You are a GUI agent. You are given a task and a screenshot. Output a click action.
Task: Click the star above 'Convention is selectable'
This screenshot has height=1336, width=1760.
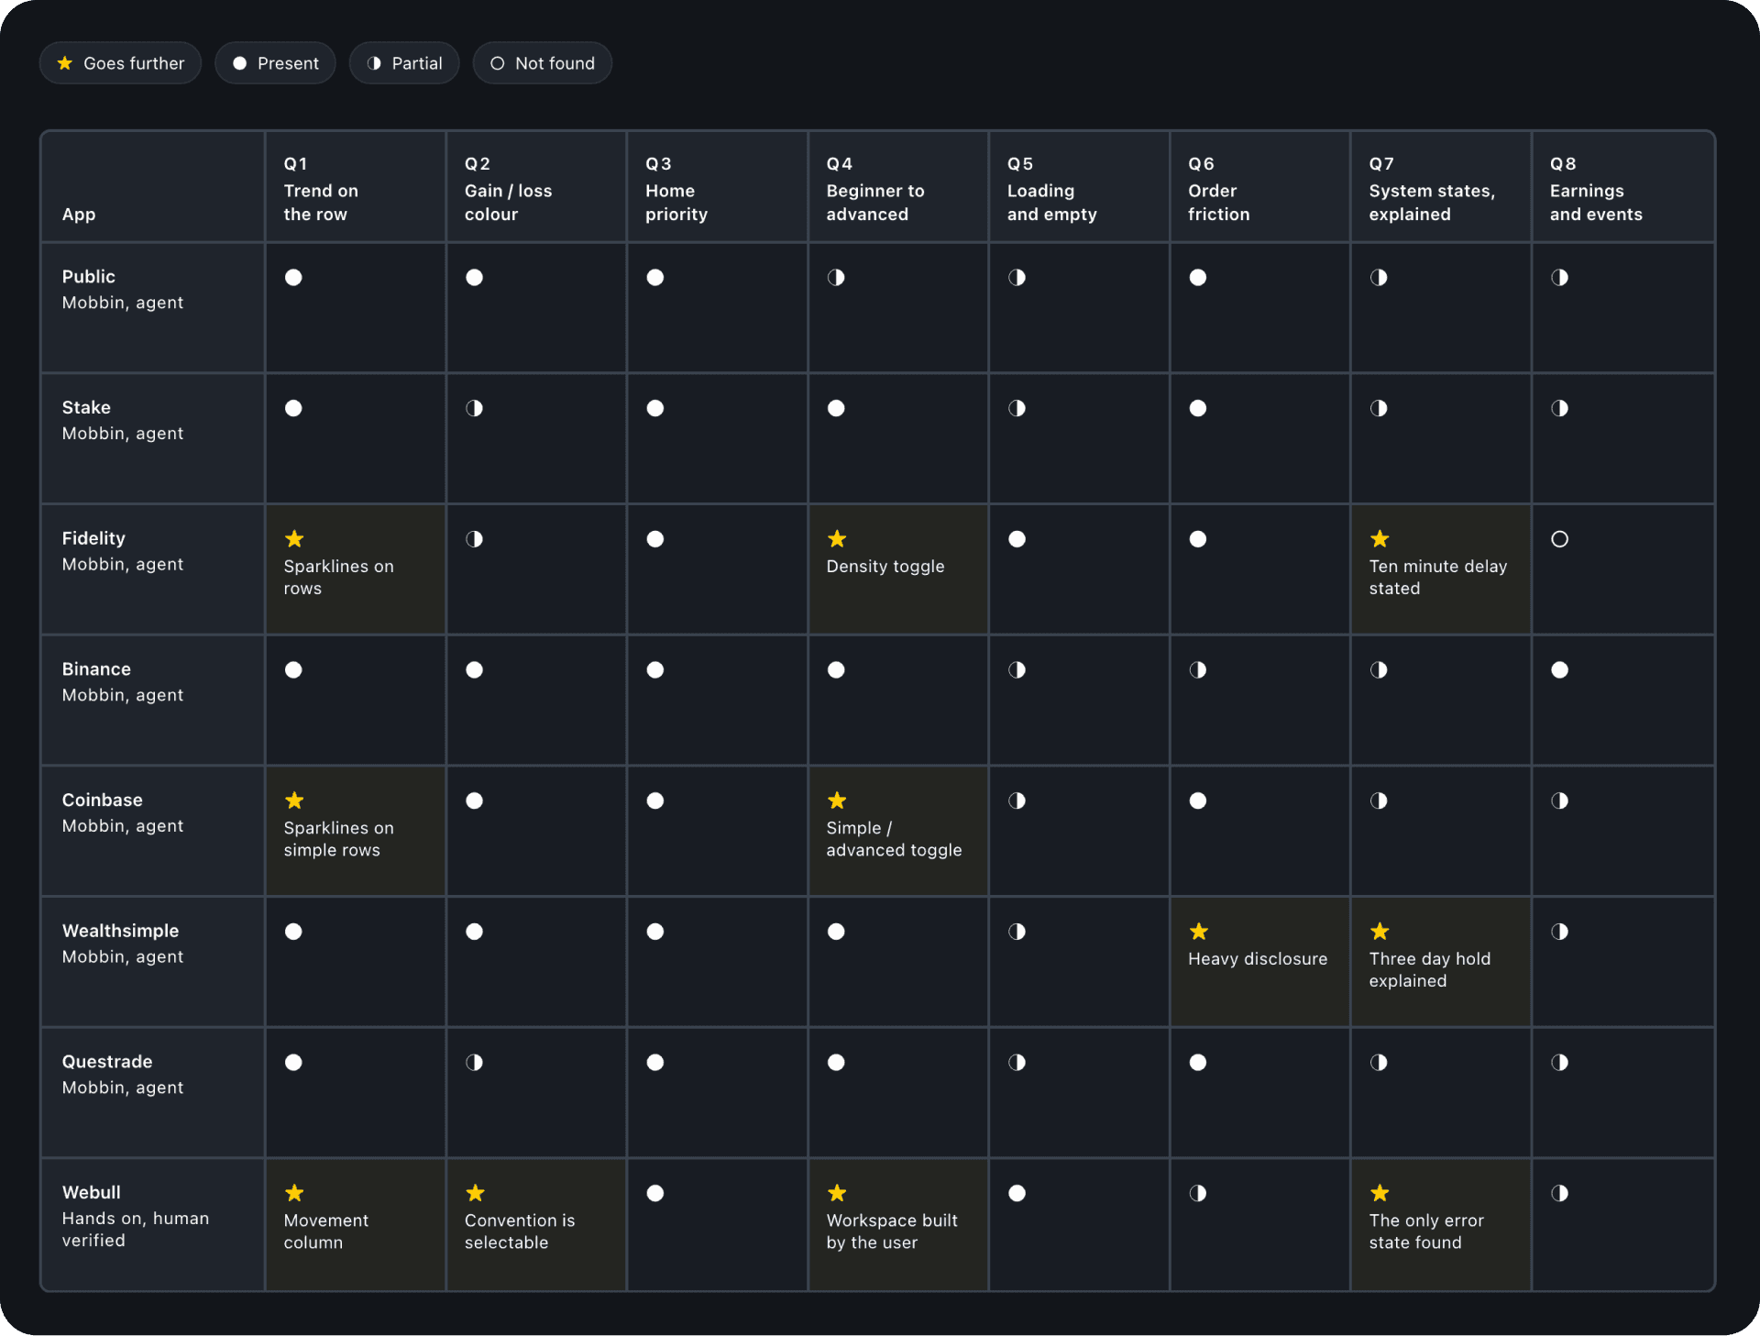pyautogui.click(x=475, y=1193)
